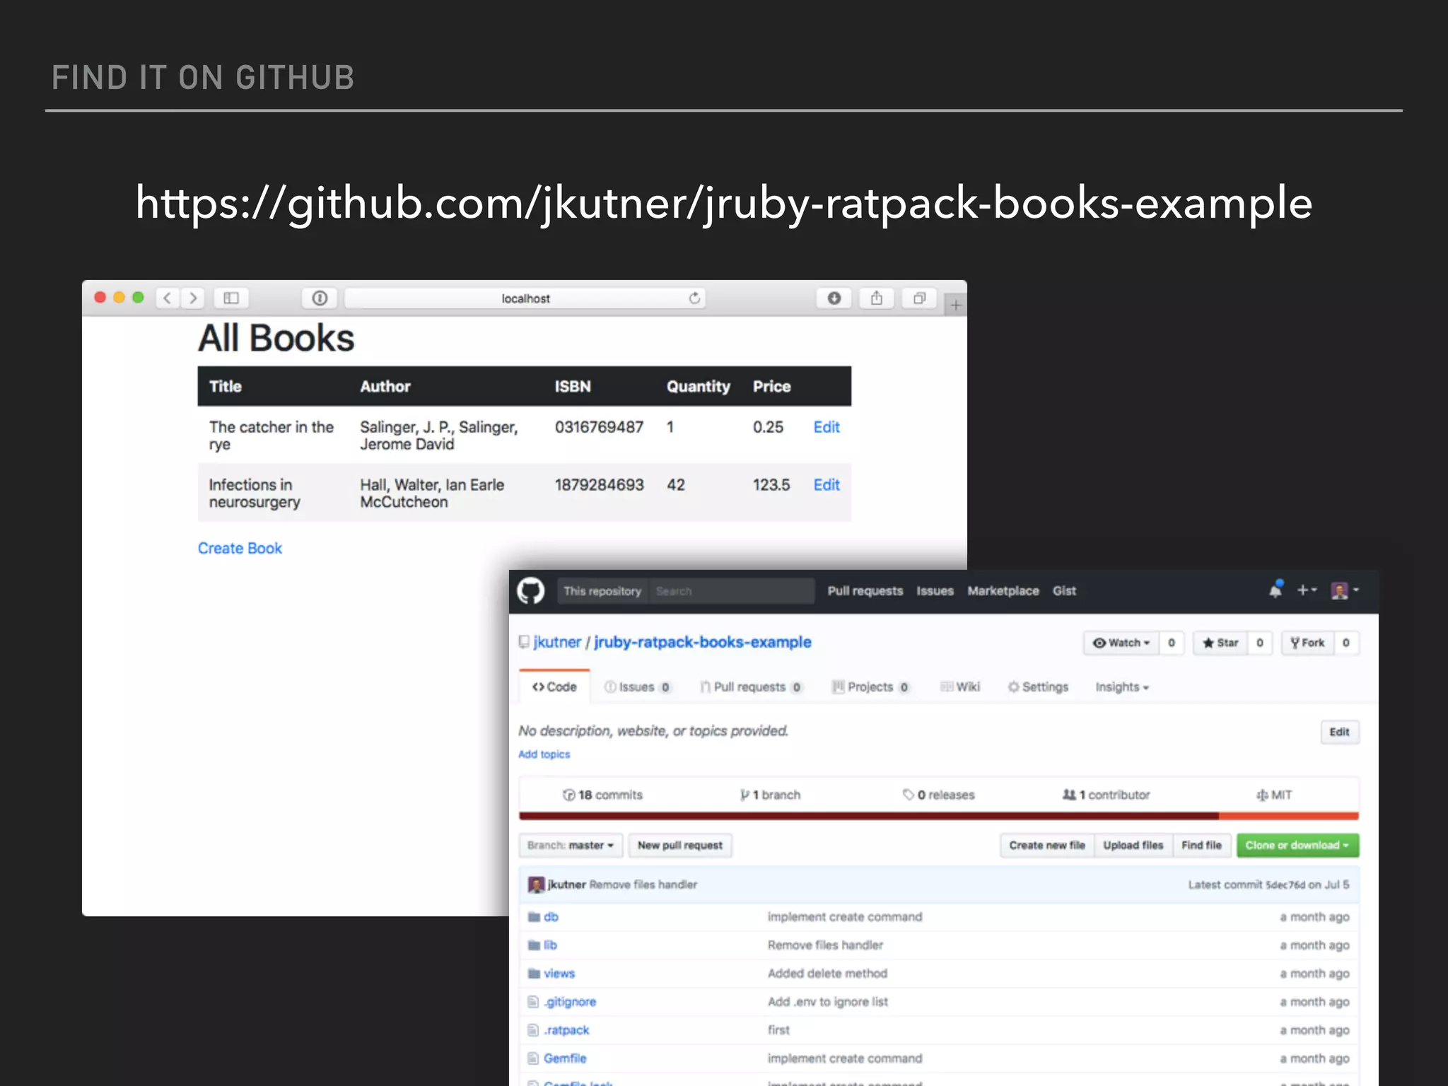1448x1086 pixels.
Task: Open Pull requests in GitHub header
Action: [x=865, y=590]
